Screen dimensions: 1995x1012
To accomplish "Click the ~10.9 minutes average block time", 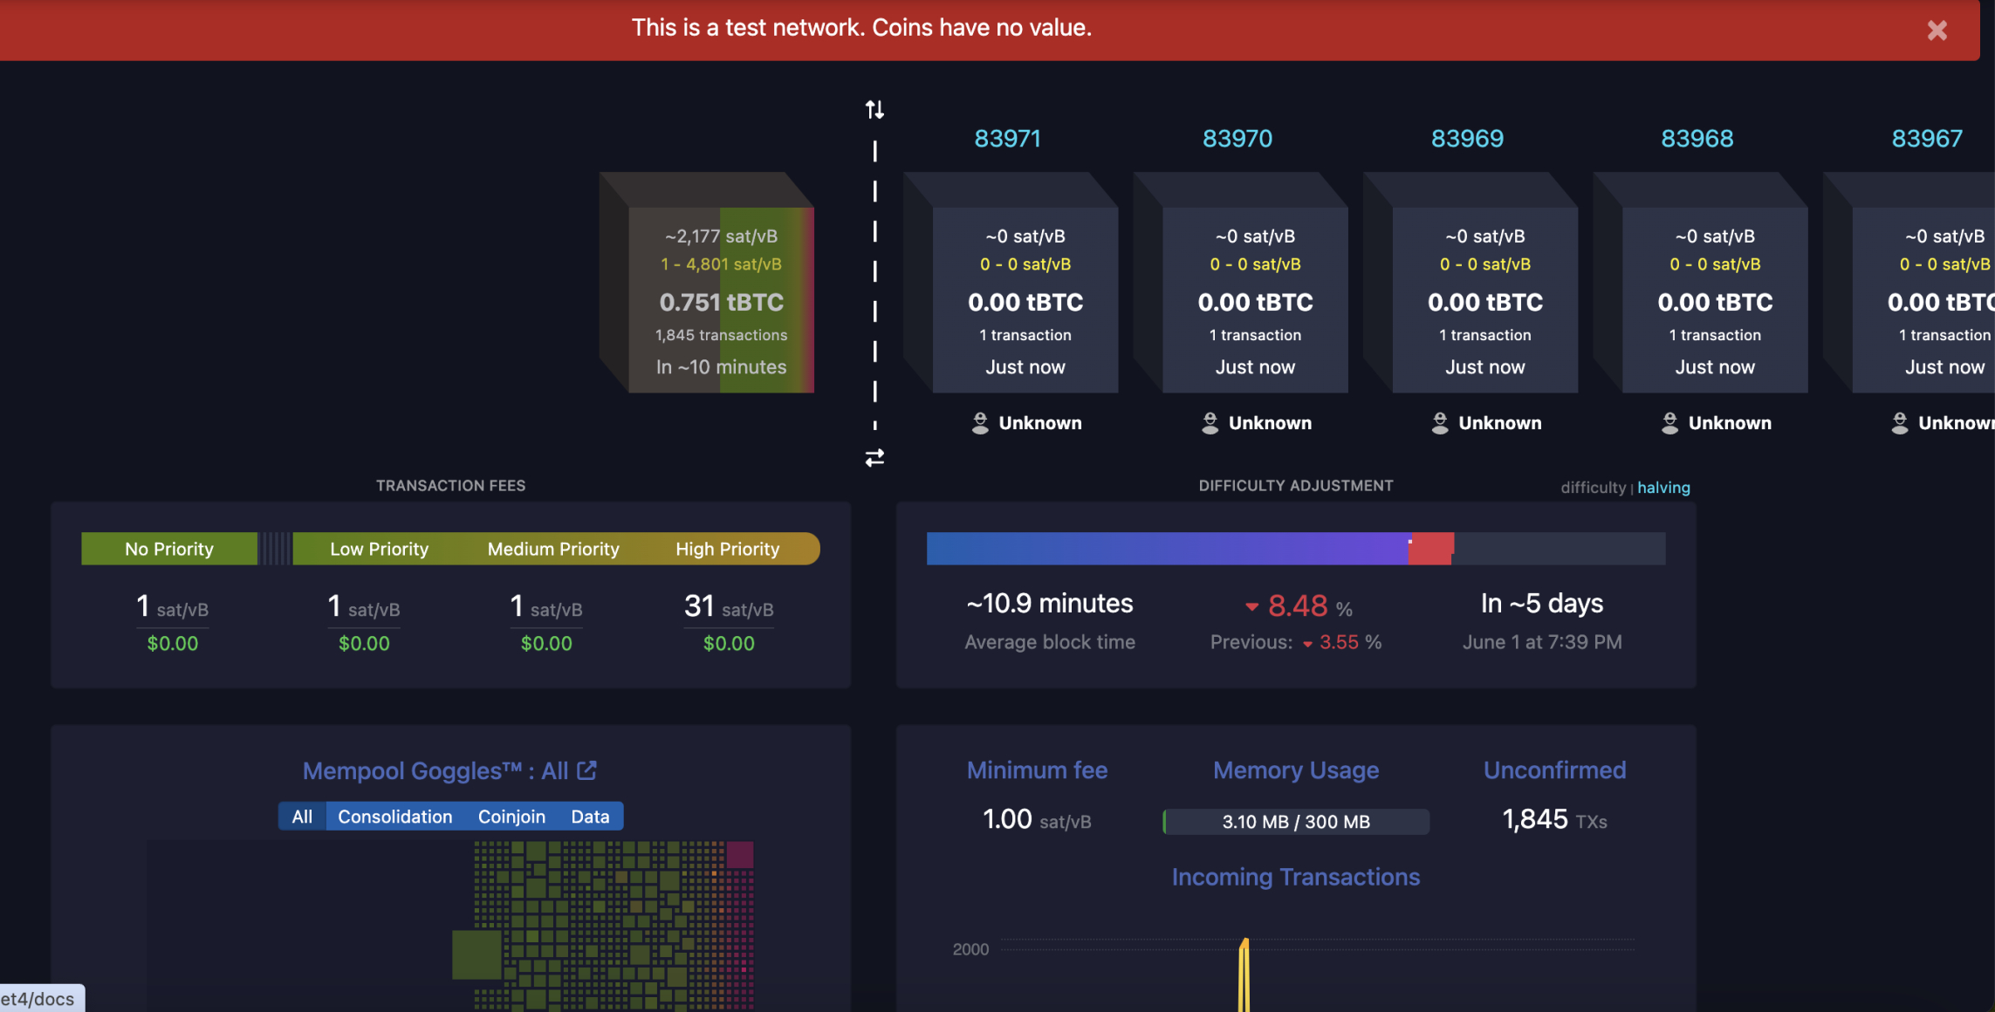I will pyautogui.click(x=1050, y=604).
